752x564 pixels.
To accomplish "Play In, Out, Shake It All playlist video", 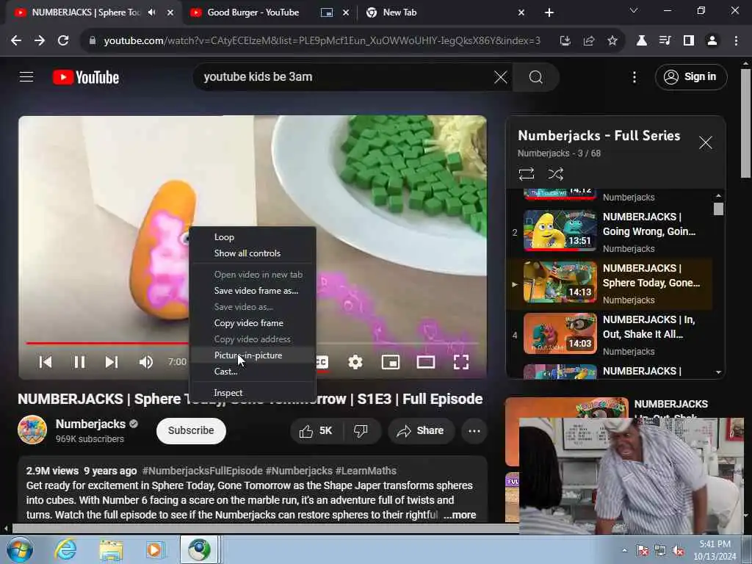I will click(x=609, y=335).
